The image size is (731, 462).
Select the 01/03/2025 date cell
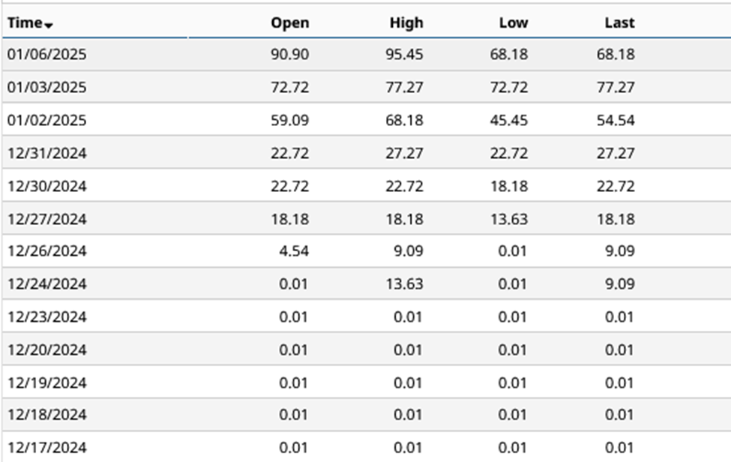46,88
